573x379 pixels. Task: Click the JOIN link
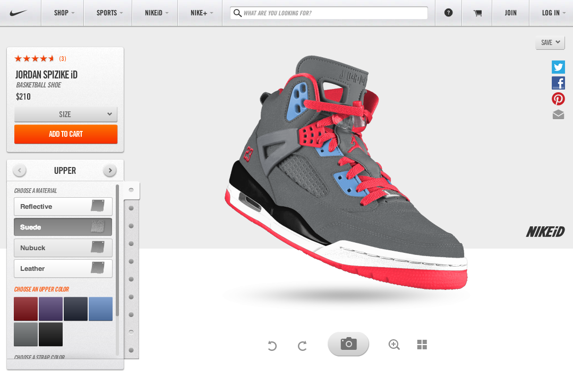pos(510,13)
